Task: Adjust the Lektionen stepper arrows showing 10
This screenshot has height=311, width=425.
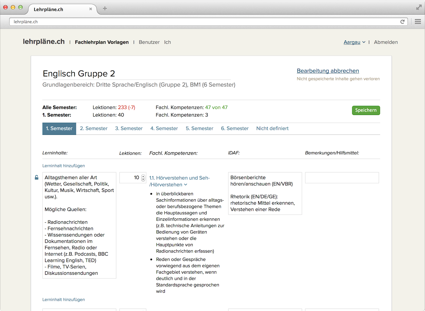Action: [x=143, y=178]
